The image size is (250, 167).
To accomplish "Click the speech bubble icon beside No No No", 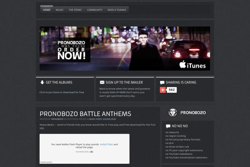I will pyautogui.click(x=168, y=126).
